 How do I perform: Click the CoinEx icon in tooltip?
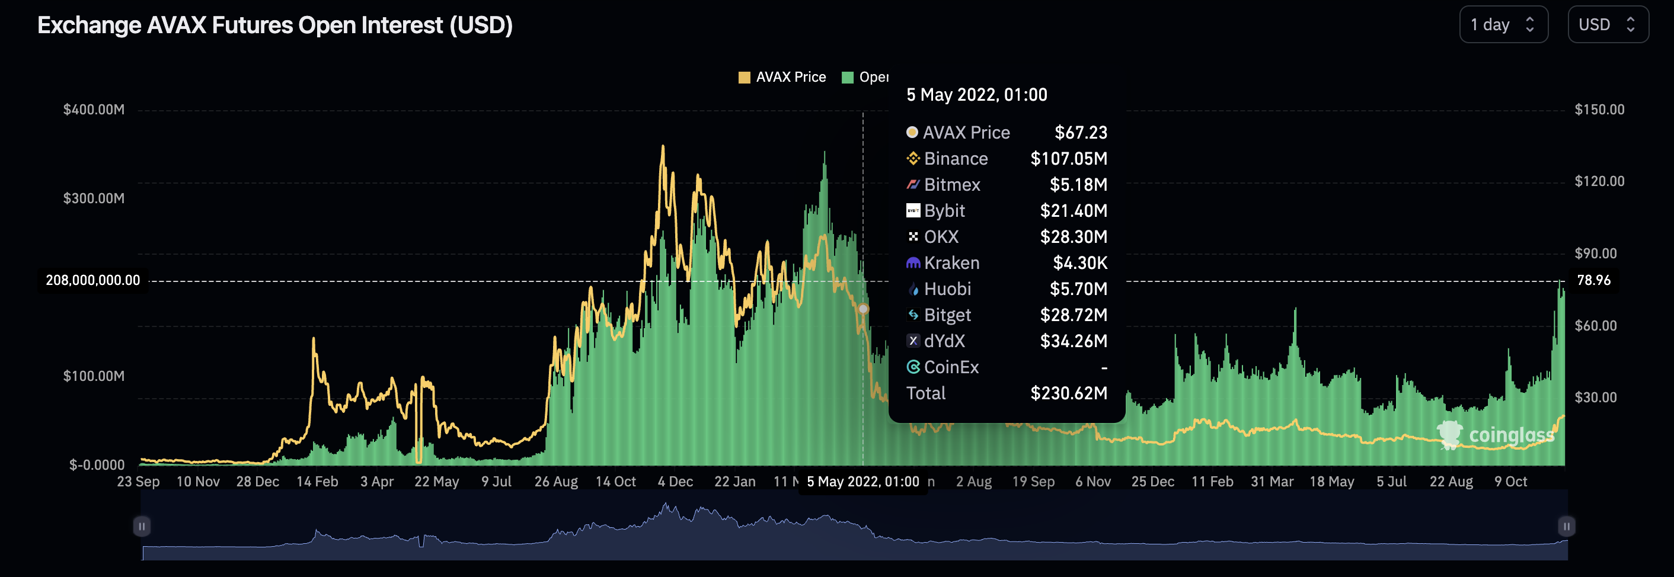913,367
